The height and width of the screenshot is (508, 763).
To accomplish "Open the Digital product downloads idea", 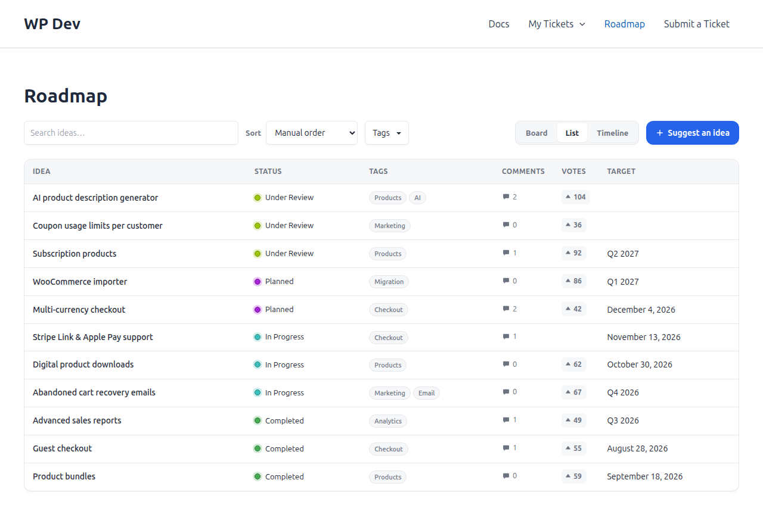I will pos(83,364).
